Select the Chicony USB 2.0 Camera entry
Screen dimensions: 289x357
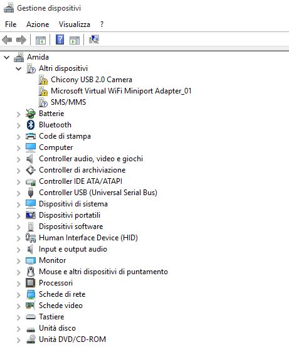[92, 80]
